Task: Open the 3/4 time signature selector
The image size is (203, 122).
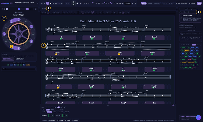Action: click(x=74, y=3)
